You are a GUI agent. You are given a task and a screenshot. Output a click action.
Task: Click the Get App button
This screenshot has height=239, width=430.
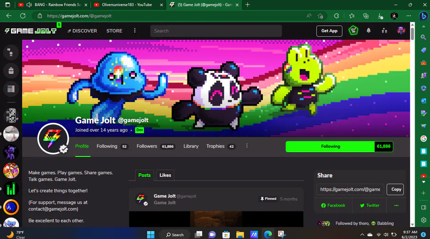coord(329,31)
